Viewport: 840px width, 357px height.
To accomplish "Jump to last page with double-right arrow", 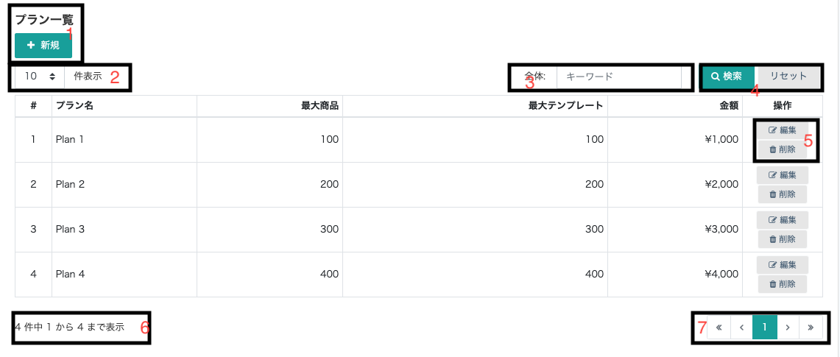I will [811, 328].
